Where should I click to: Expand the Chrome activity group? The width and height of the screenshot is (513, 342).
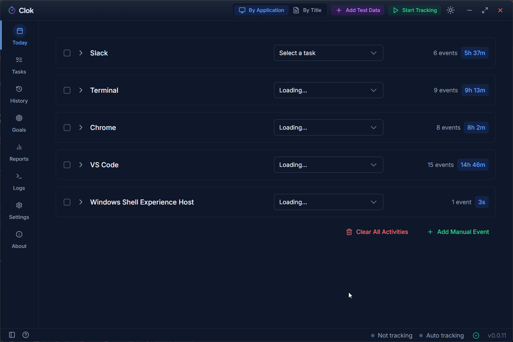(81, 128)
